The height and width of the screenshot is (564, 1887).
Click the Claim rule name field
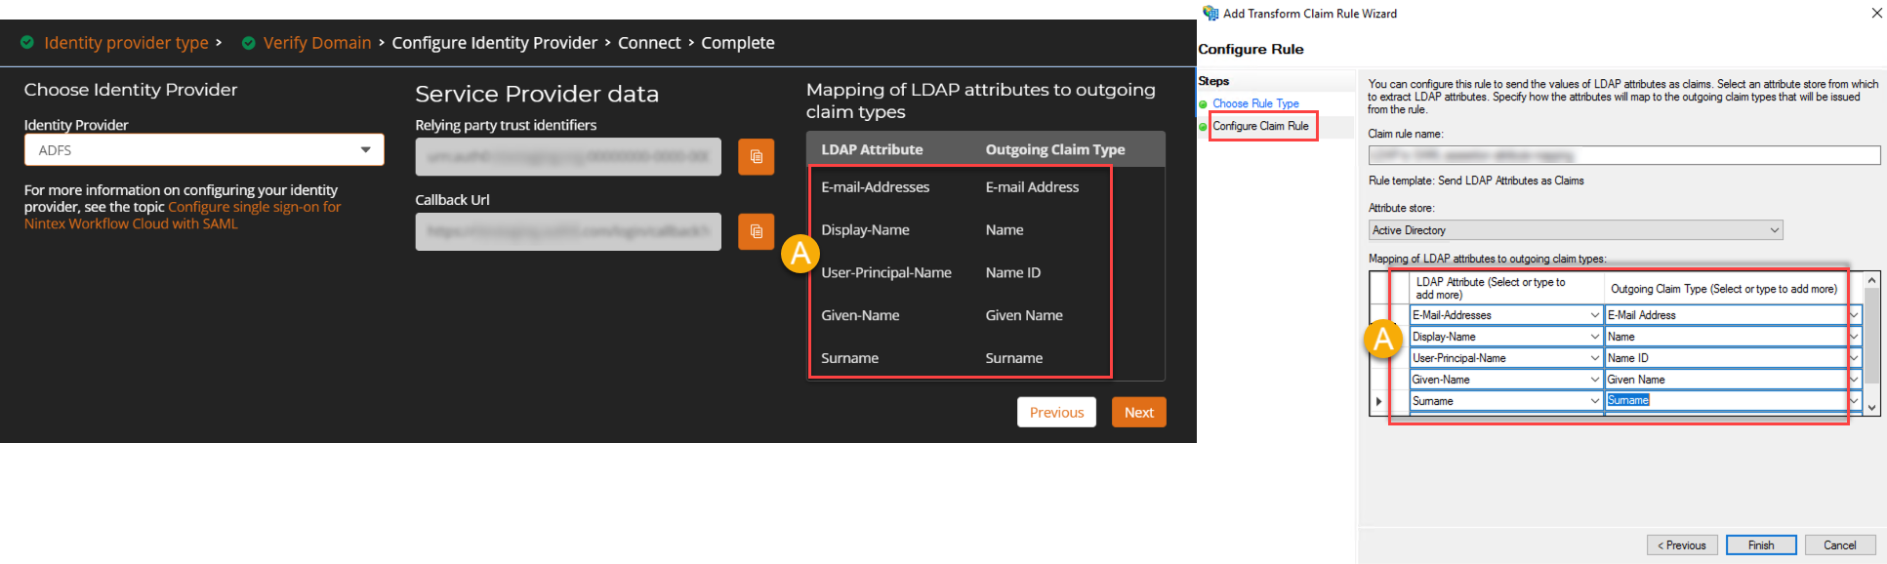click(1624, 155)
